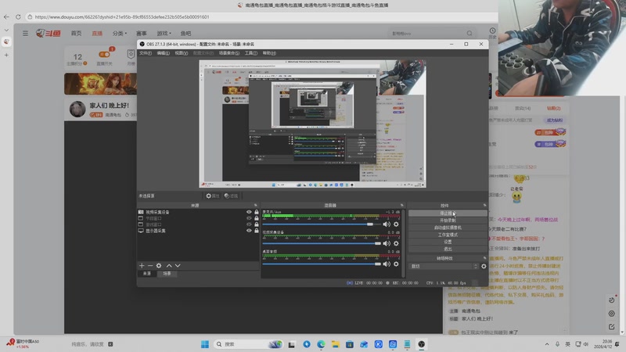Go back in the browser
Viewport: 626px width, 352px height.
[x=6, y=16]
